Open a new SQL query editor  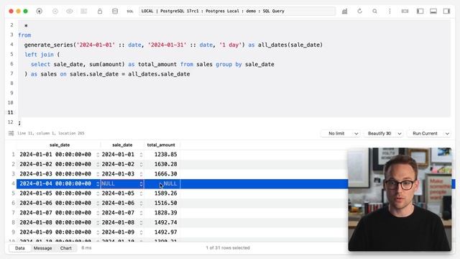(x=130, y=12)
